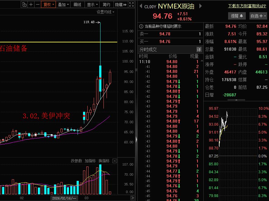Click the 价格 column header

pyautogui.click(x=173, y=56)
